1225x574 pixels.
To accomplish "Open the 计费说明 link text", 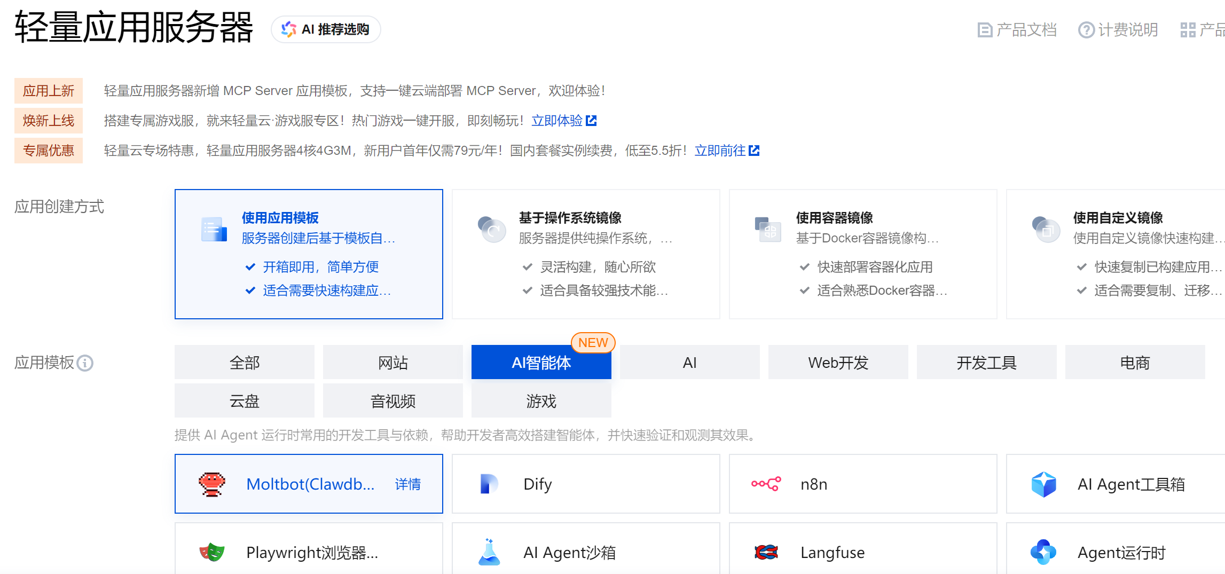I will [x=1128, y=30].
